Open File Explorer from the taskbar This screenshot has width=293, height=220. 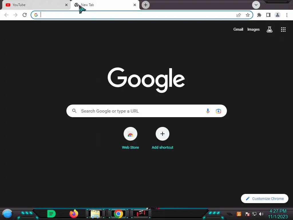click(x=95, y=214)
